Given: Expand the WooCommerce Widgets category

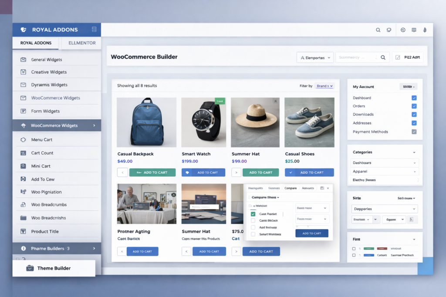Looking at the screenshot, I should (57, 125).
